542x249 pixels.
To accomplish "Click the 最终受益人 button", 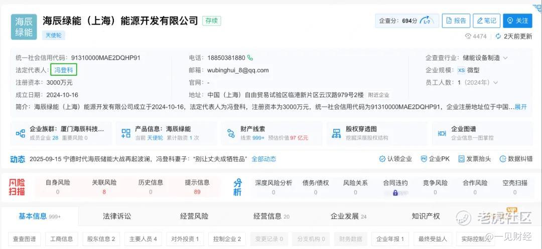I will point(433,238).
